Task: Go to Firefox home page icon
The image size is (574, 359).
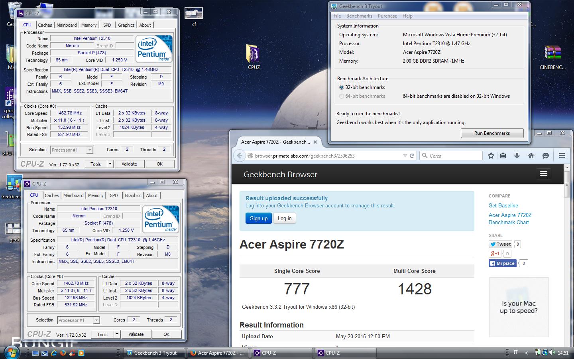Action: (531, 156)
